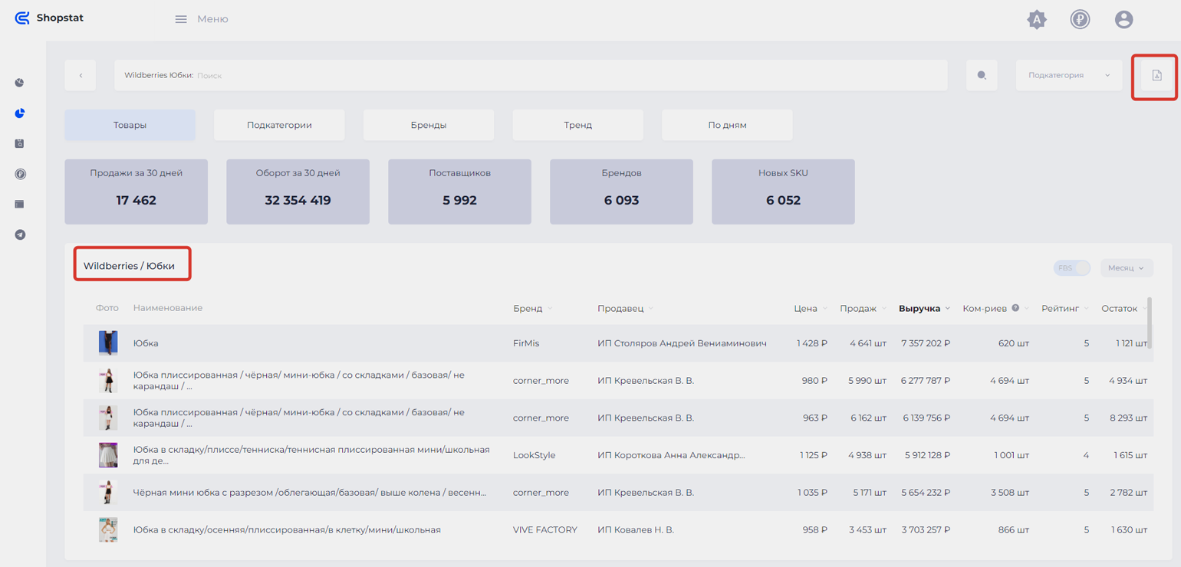Viewport: 1181px width, 567px height.
Task: Click the VIVE FACTORY brand name
Action: [x=545, y=529]
